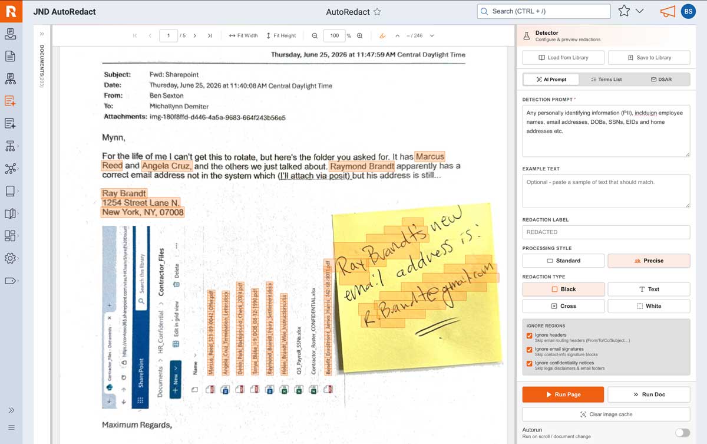Open the open-book map sidebar icon
The image size is (707, 444).
[x=10, y=213]
